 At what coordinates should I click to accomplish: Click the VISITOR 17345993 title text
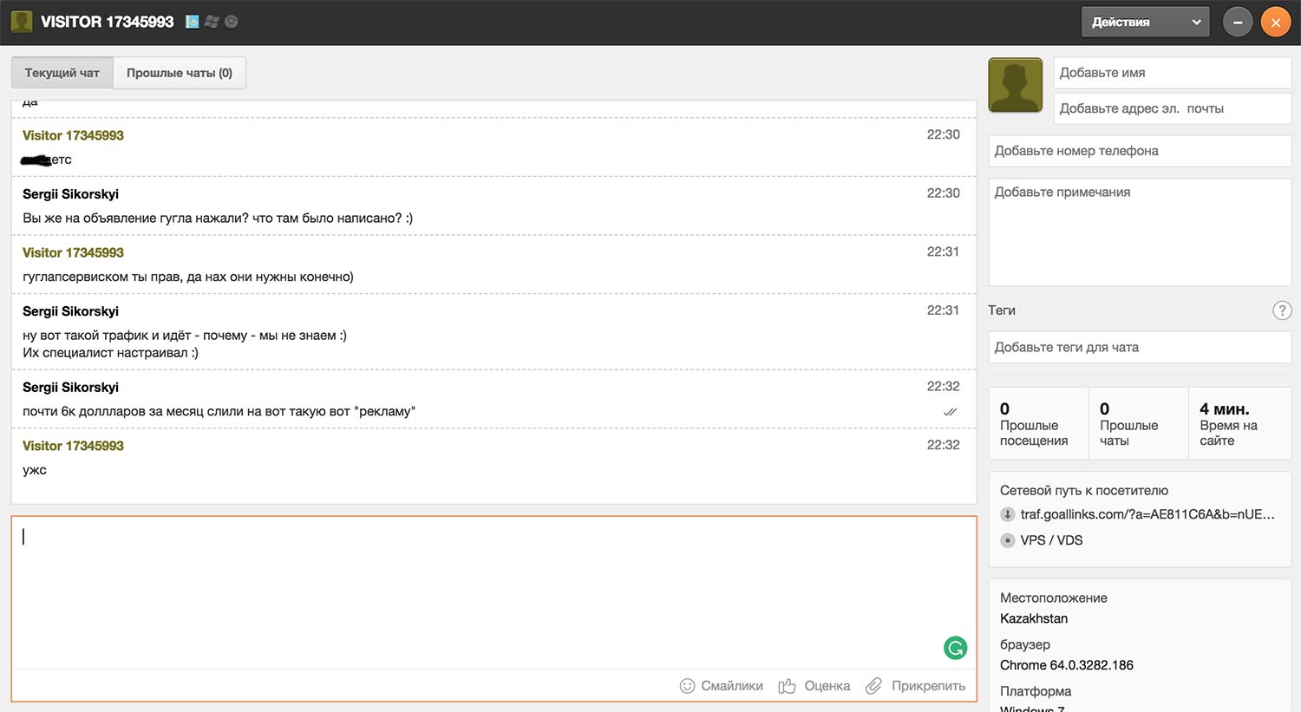coord(108,22)
